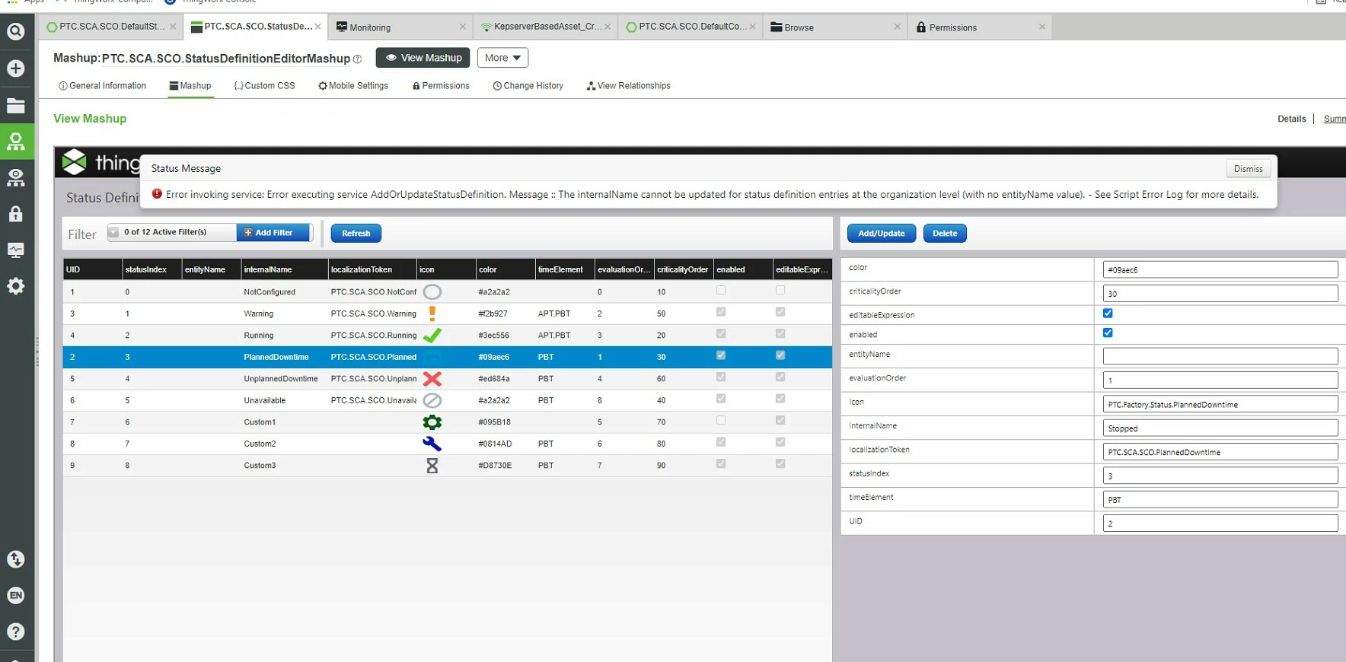Sort by the internalName column header

point(284,269)
